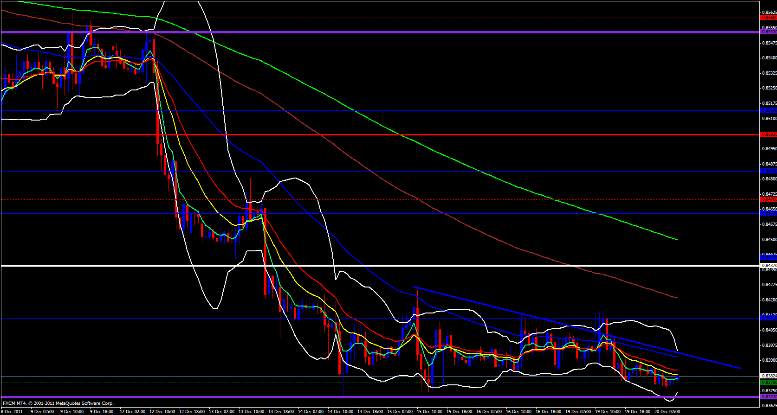Select the blue 0.84840 price label

pyautogui.click(x=769, y=171)
